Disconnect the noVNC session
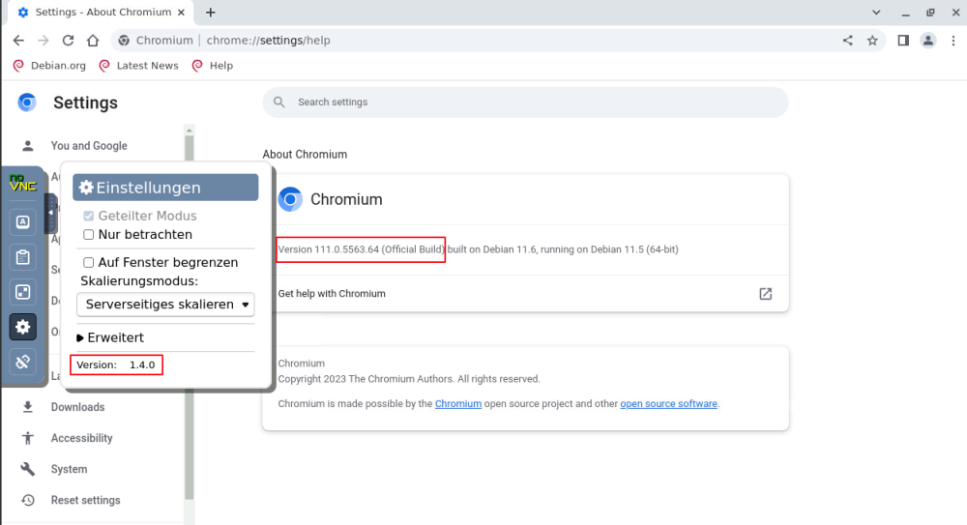 (23, 362)
